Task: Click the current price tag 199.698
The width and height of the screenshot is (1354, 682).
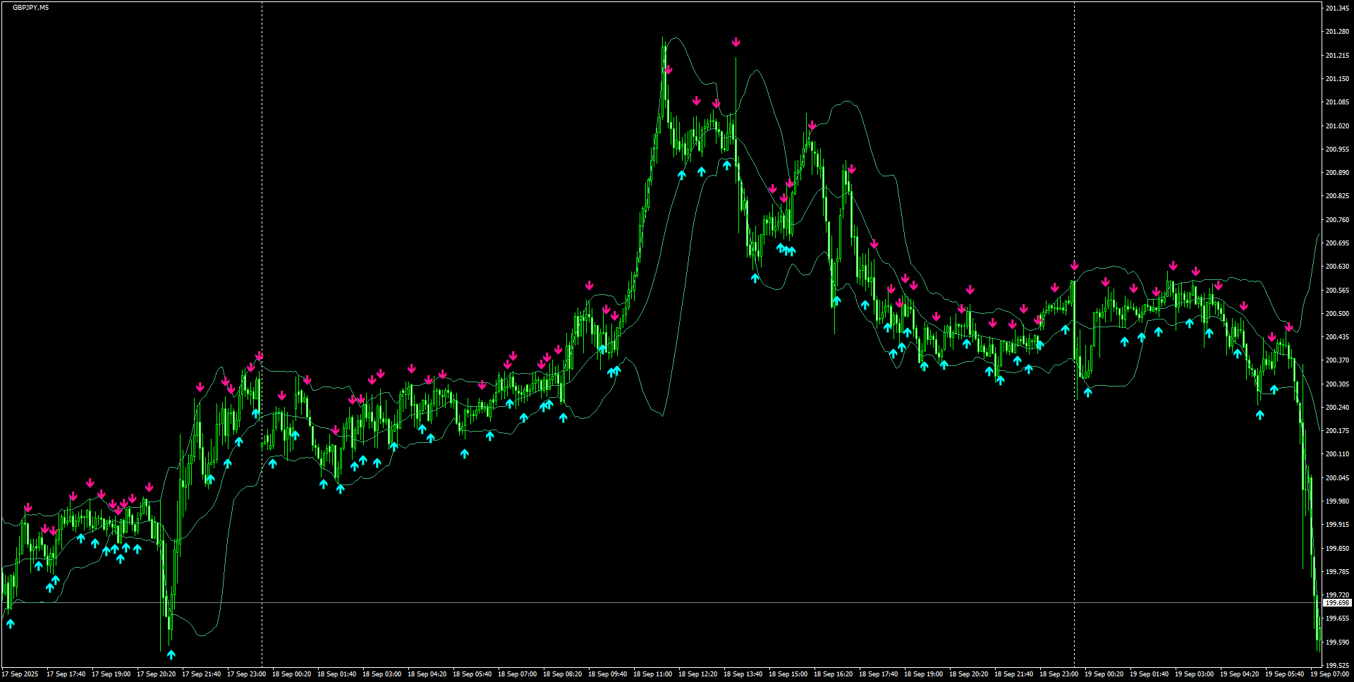Action: tap(1337, 603)
